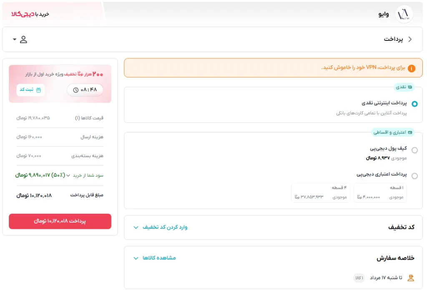Click the clock icon beside the countdown timer

coord(76,90)
